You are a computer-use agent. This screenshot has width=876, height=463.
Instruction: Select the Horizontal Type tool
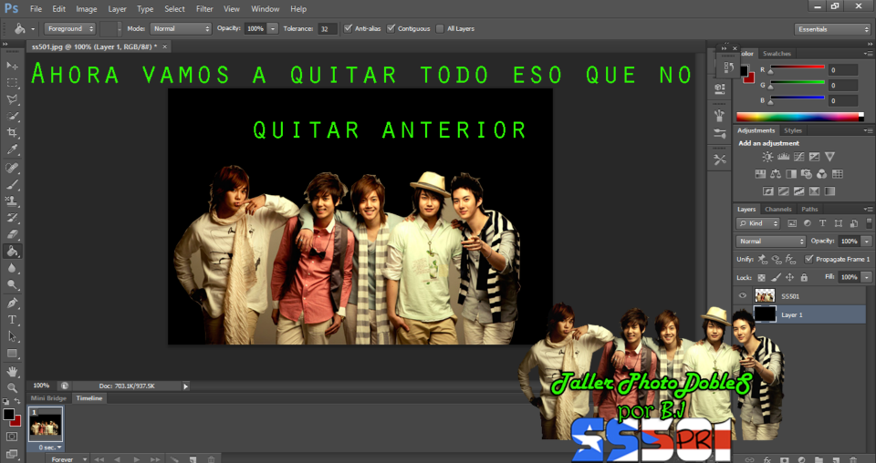12,320
